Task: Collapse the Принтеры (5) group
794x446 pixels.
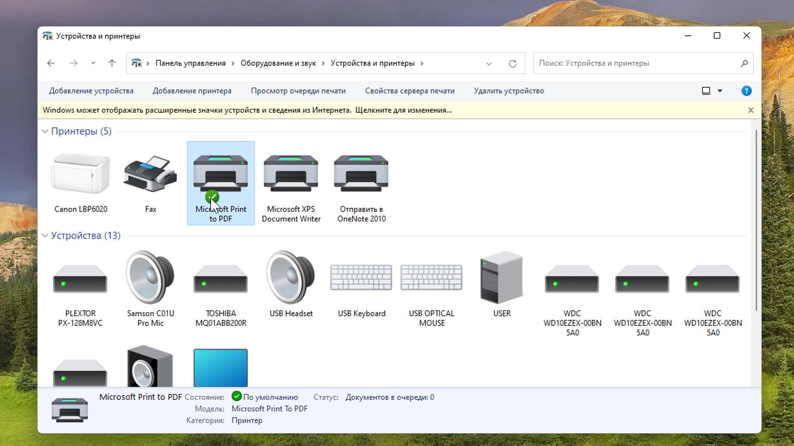Action: (x=45, y=131)
